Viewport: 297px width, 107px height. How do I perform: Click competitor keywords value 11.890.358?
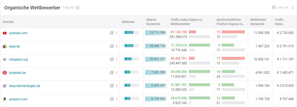click(261, 33)
